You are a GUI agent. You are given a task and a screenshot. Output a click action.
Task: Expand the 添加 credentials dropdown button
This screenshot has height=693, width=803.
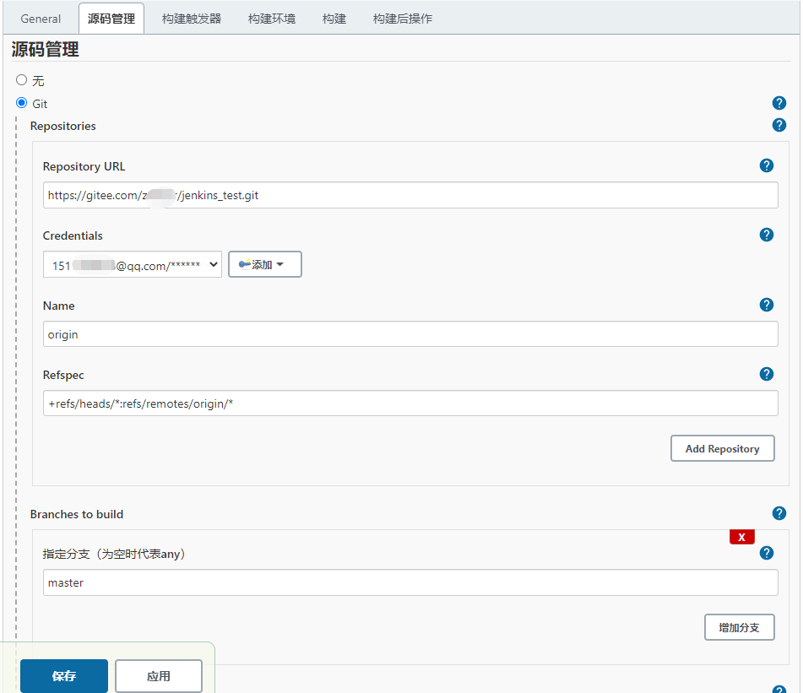[264, 264]
